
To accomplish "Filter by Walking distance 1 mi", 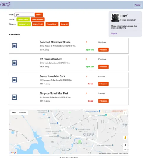I will click(24, 24).
